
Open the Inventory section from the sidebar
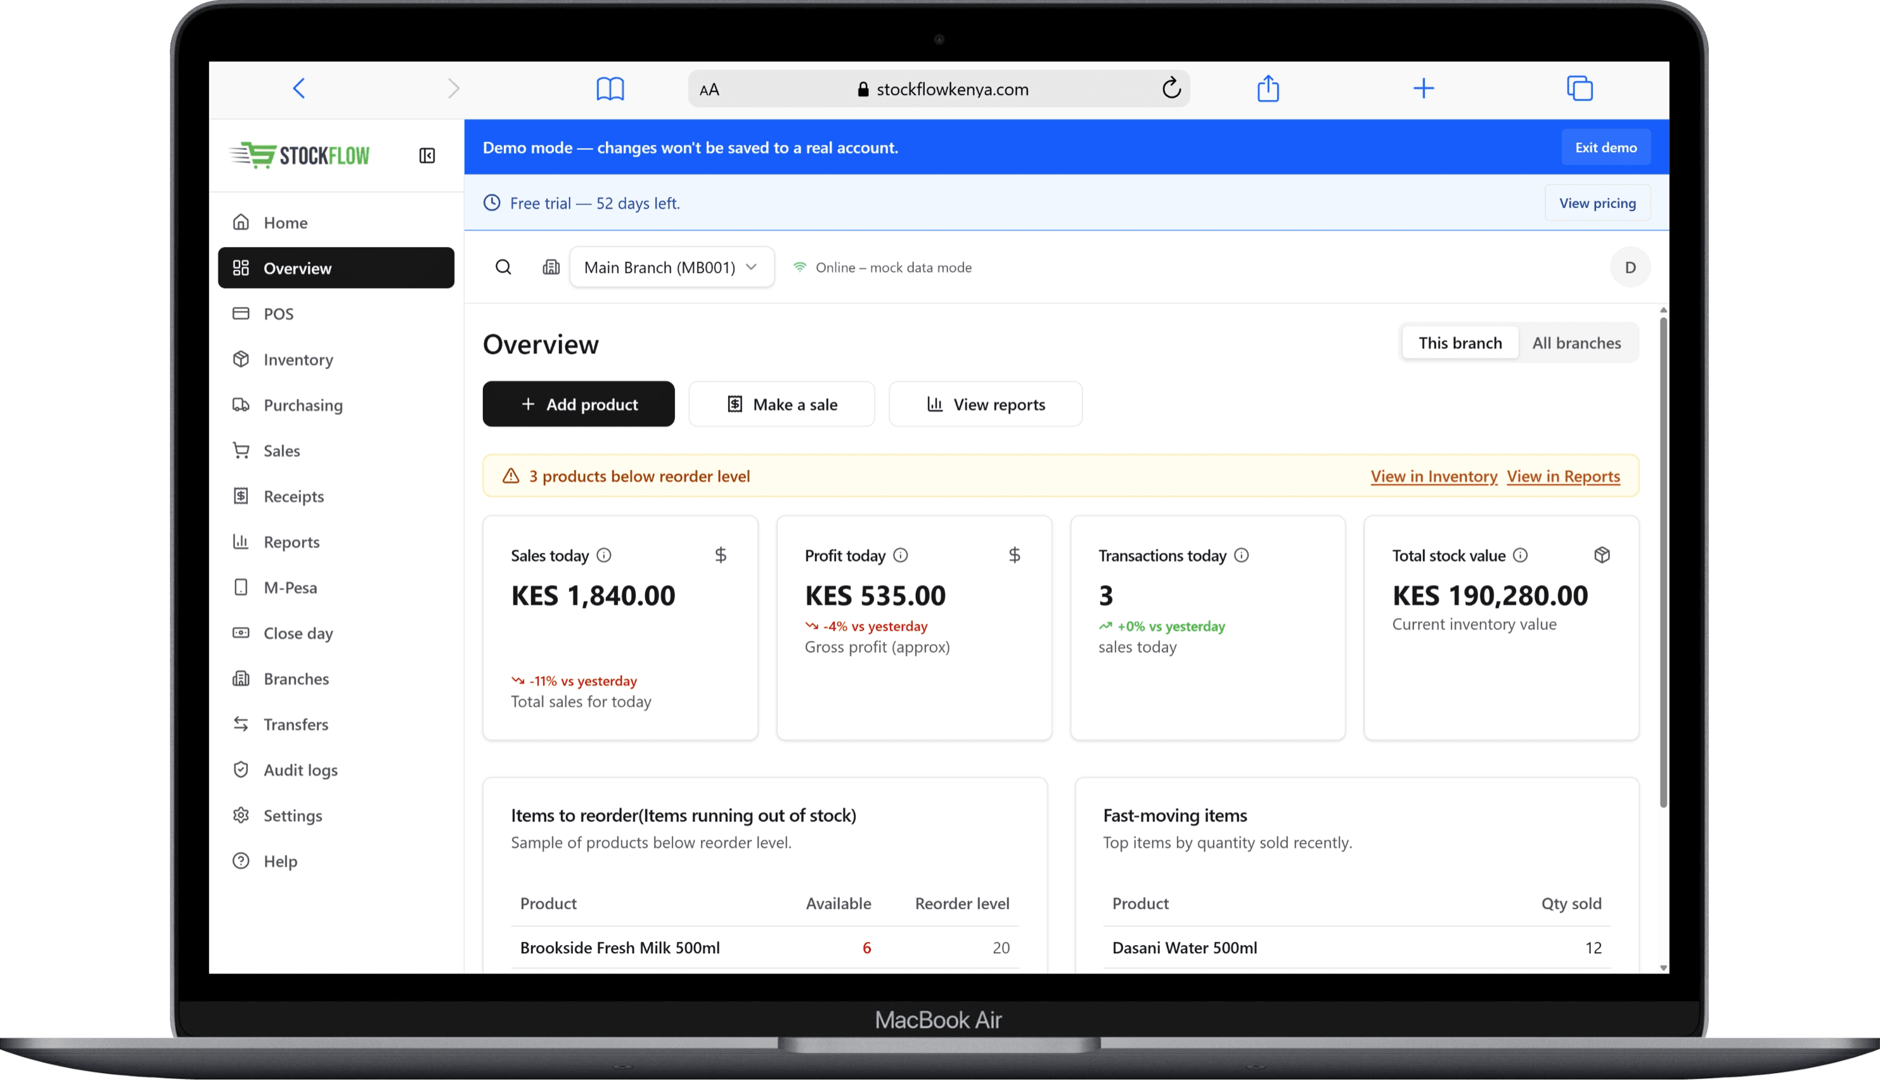click(x=298, y=359)
